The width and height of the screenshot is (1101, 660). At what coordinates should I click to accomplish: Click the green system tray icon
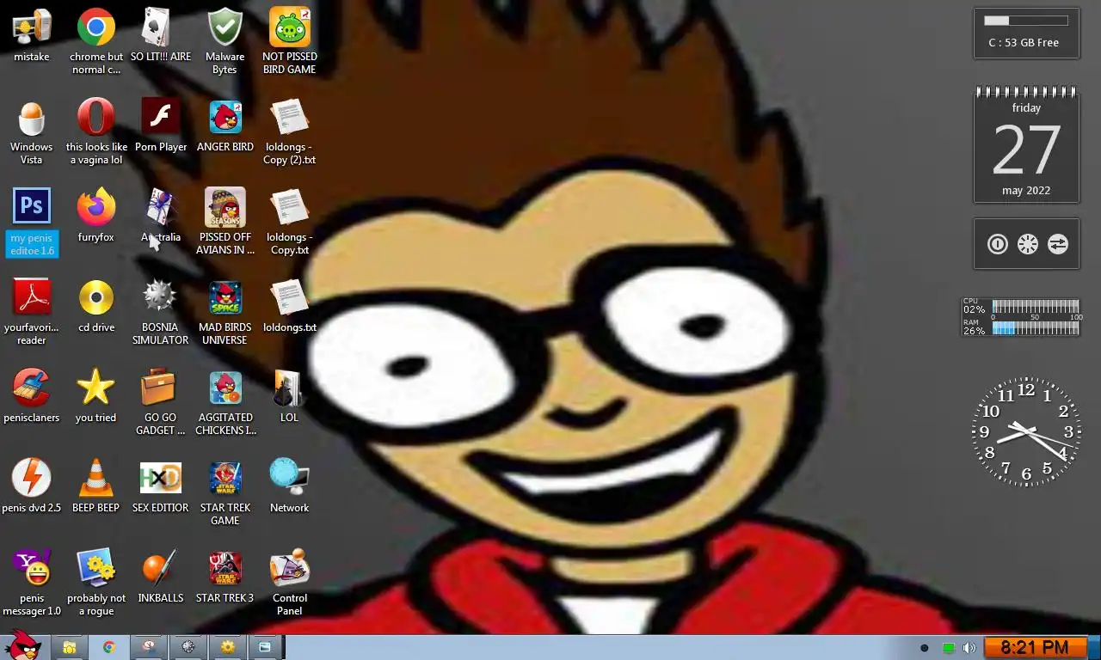pos(948,648)
